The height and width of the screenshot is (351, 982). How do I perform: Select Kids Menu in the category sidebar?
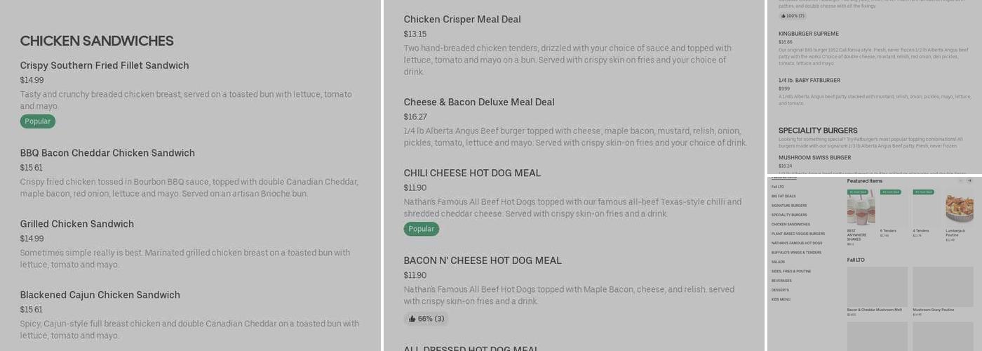tap(781, 299)
